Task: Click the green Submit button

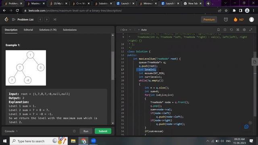Action: tap(103, 131)
